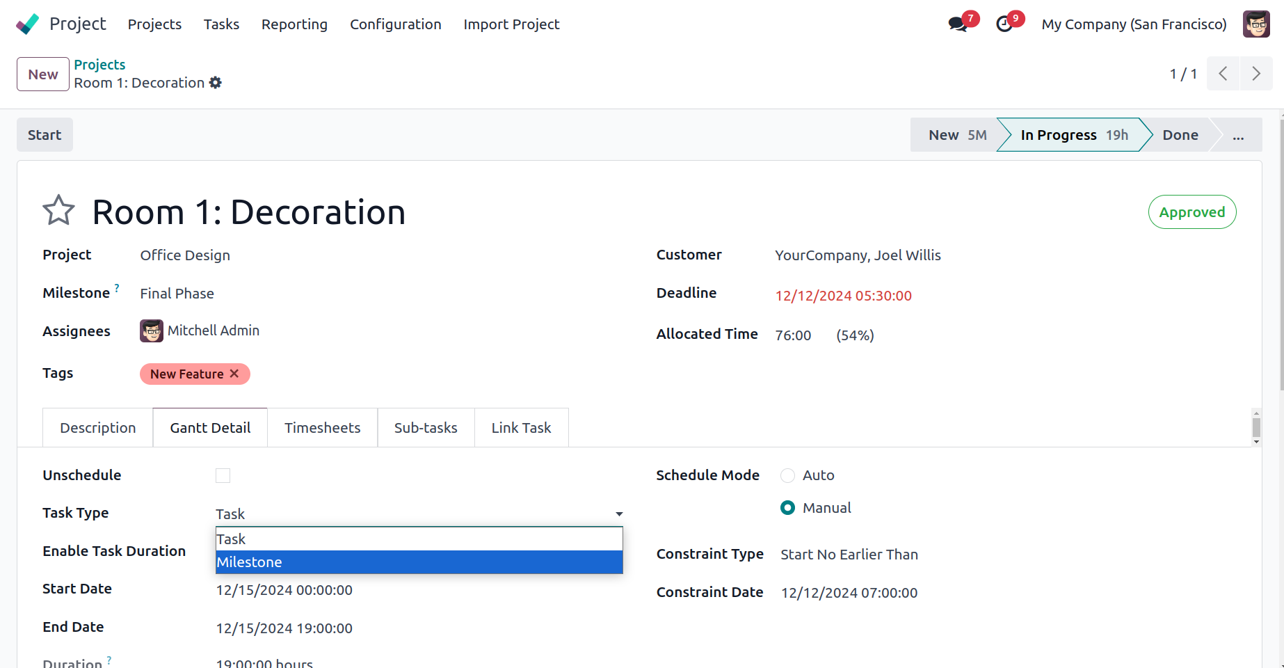
Task: Switch to the Timesheets tab
Action: tap(322, 428)
